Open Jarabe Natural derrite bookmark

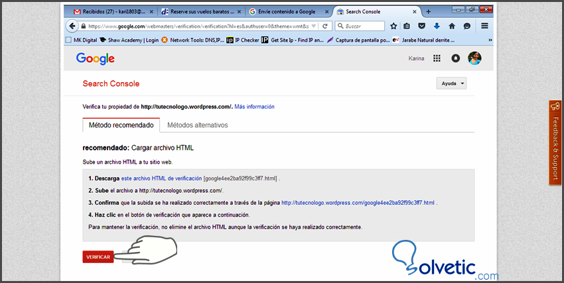(423, 40)
